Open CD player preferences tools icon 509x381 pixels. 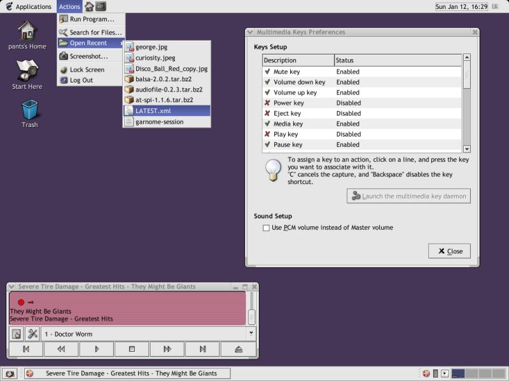click(33, 333)
